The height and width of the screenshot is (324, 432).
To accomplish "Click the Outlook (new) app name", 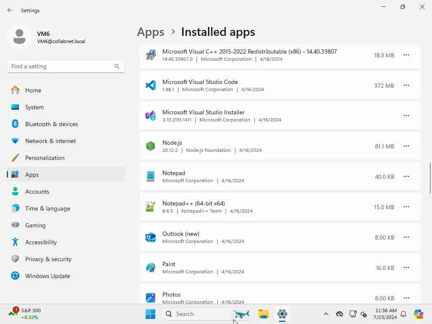I will [x=181, y=234].
